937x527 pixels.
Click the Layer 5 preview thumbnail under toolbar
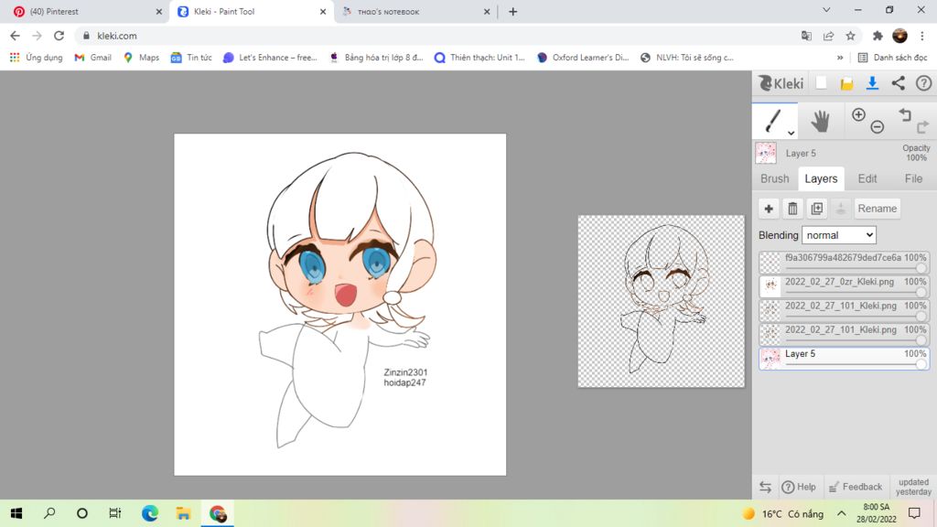[x=766, y=153]
